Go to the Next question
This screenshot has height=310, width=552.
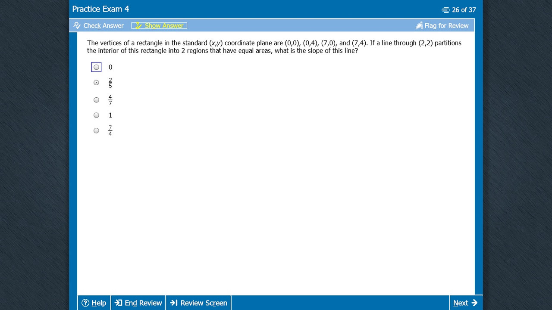point(466,303)
